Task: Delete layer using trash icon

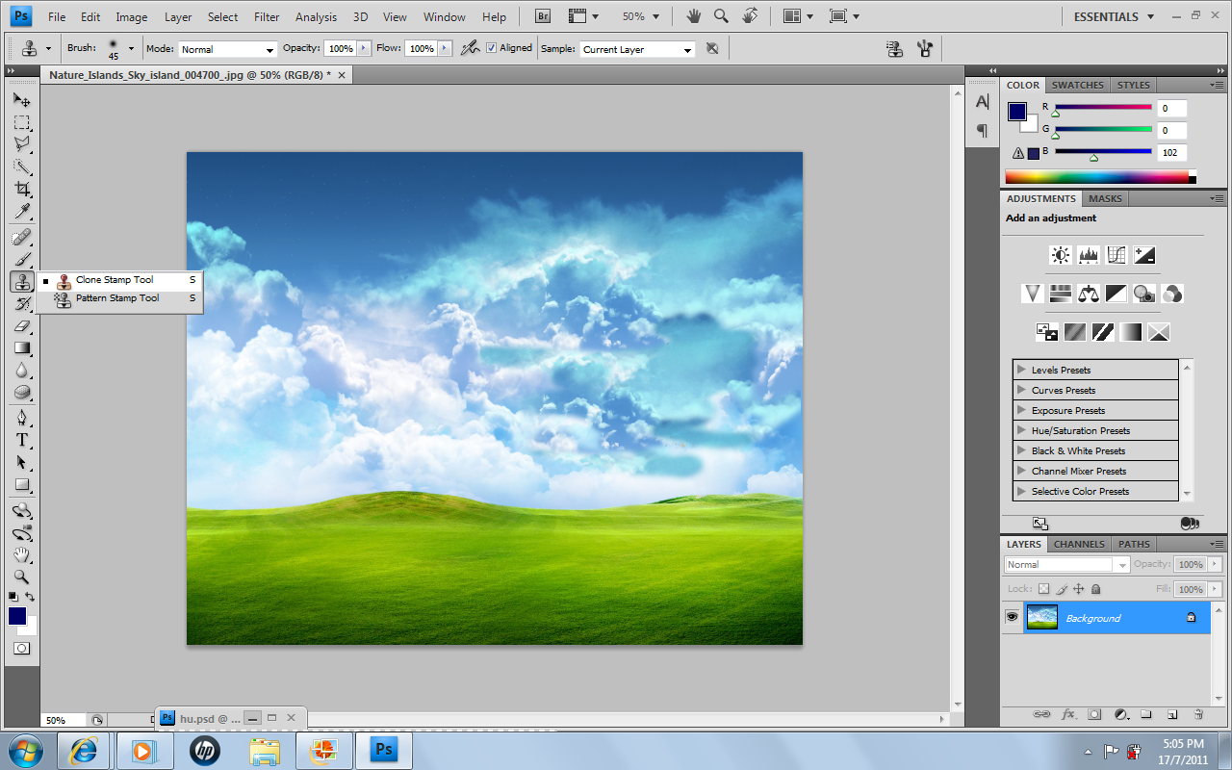Action: (x=1198, y=715)
